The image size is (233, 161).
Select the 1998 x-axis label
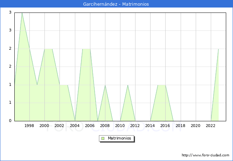tap(29, 126)
